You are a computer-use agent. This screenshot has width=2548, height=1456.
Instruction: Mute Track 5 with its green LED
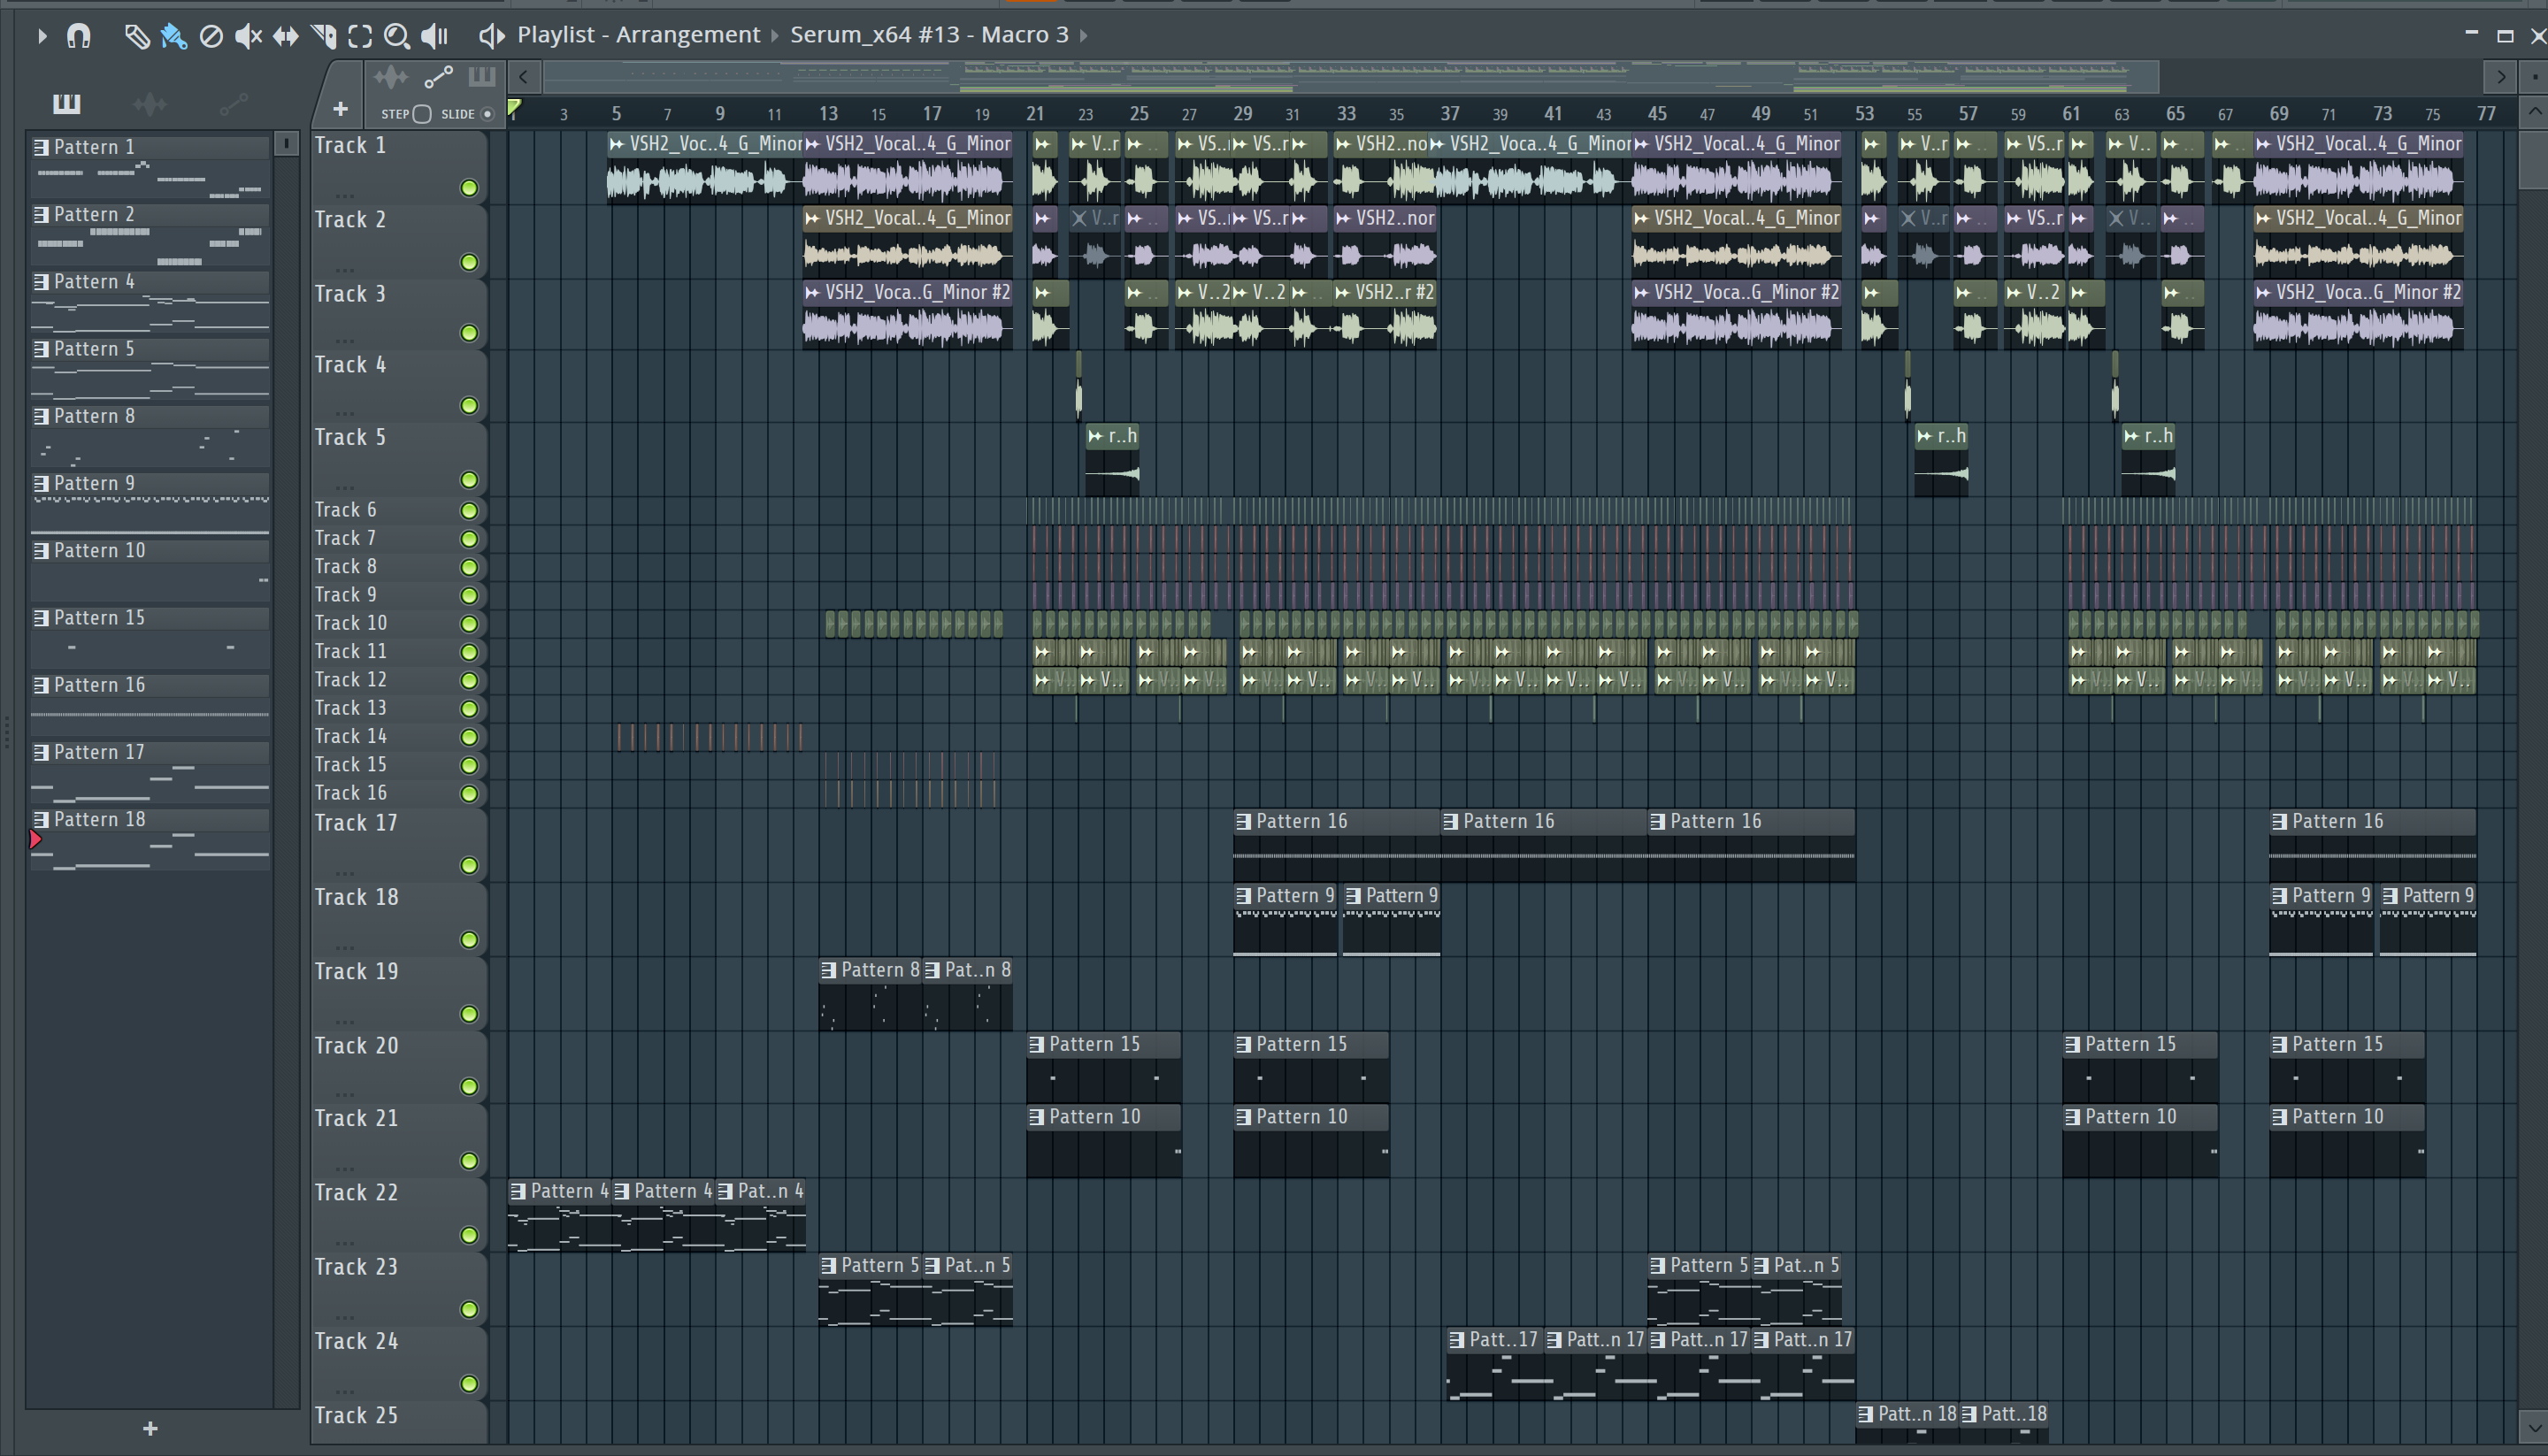469,480
